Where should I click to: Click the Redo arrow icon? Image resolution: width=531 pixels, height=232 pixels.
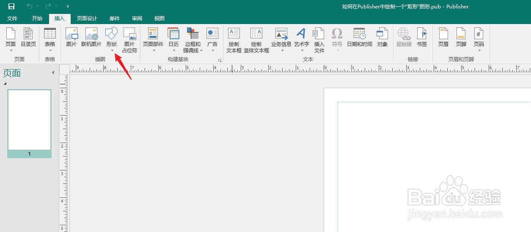click(48, 6)
